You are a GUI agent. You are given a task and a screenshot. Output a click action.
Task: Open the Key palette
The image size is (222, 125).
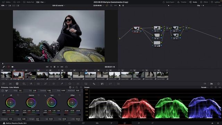[x=102, y=84]
